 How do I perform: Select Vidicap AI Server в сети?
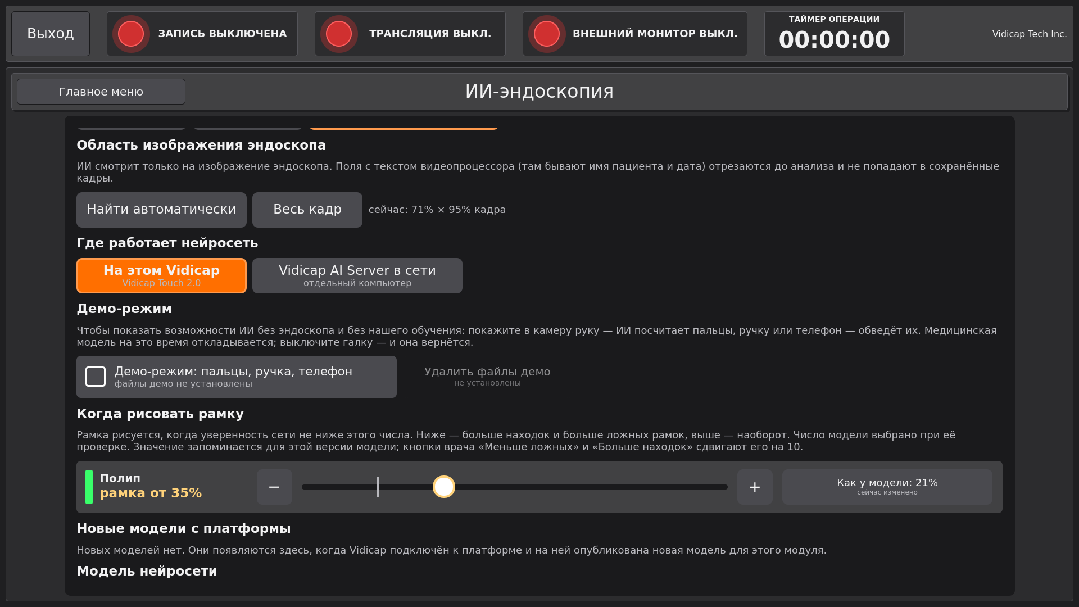357,275
